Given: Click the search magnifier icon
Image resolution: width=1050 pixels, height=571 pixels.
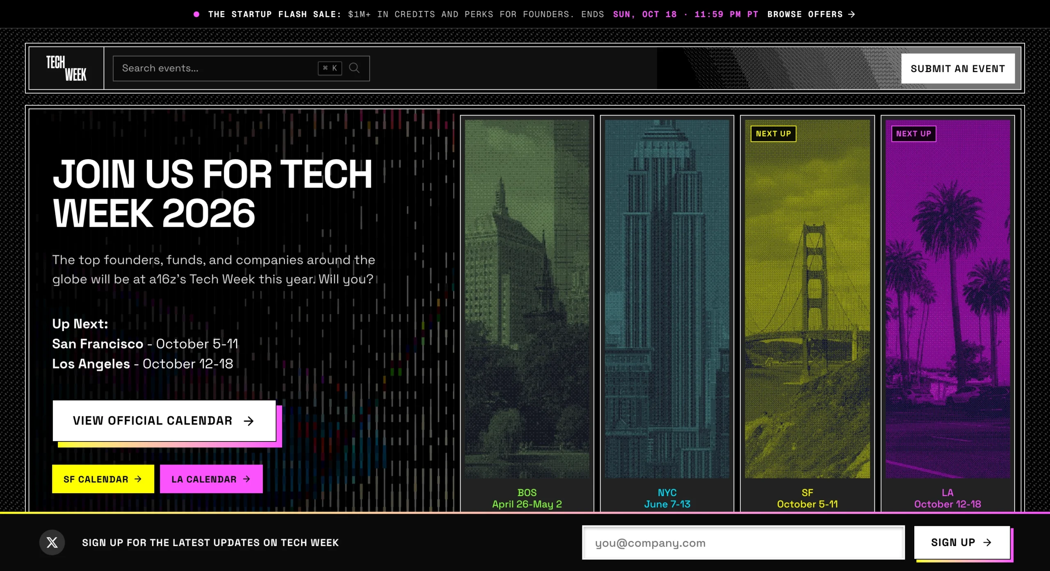Looking at the screenshot, I should pyautogui.click(x=354, y=68).
